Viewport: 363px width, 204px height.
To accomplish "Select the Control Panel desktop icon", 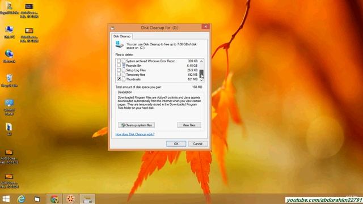I will coord(9,107).
